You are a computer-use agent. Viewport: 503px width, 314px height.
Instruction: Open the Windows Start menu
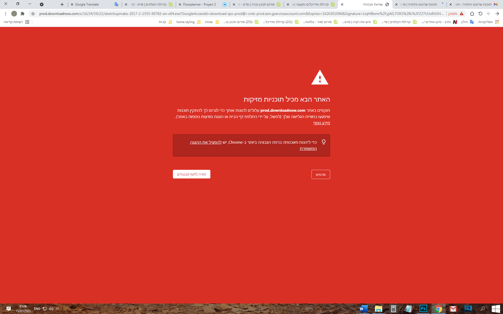coord(496,309)
